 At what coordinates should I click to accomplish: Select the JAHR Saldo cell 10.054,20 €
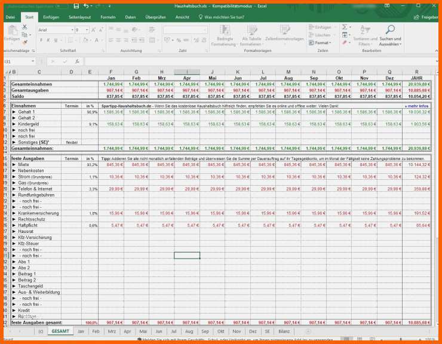click(x=417, y=96)
